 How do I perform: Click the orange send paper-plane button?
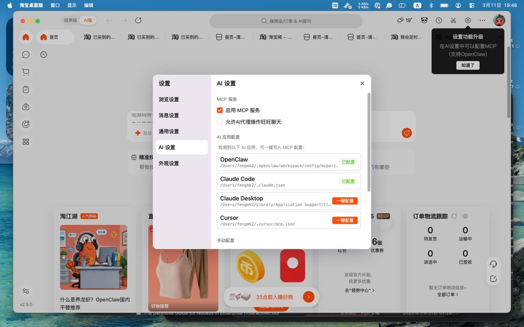pyautogui.click(x=407, y=133)
